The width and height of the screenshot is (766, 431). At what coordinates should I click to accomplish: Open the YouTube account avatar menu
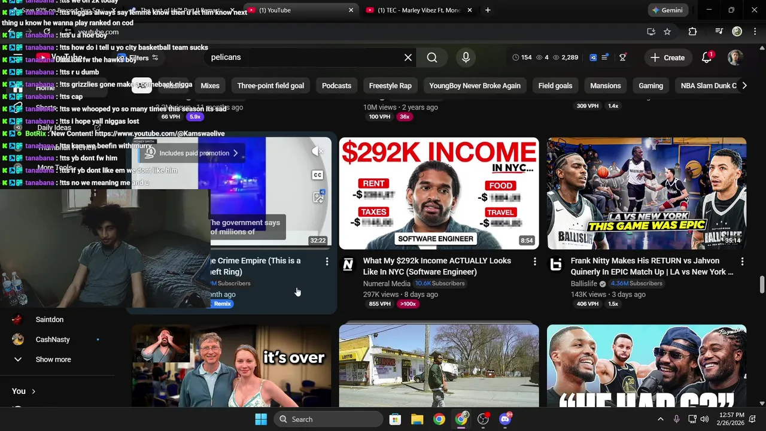pos(735,57)
